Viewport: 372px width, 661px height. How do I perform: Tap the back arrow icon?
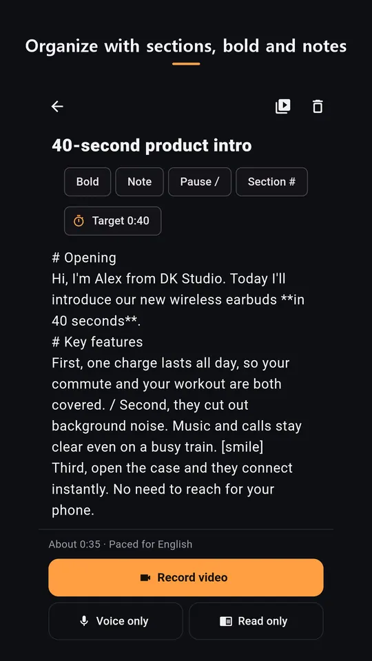coord(57,106)
